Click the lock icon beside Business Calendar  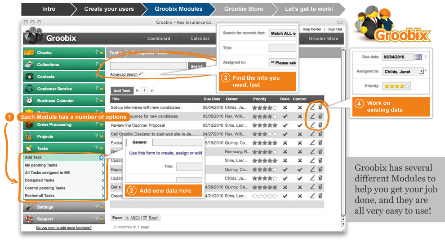[x=101, y=100]
